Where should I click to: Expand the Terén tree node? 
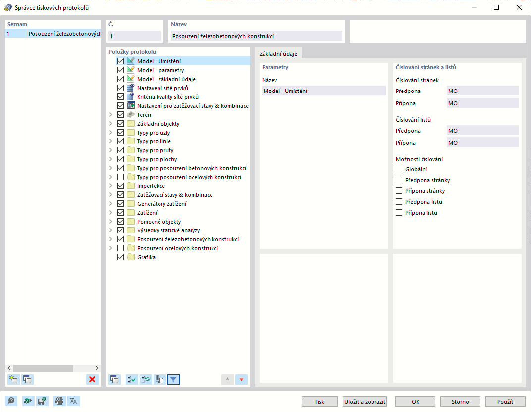click(111, 115)
